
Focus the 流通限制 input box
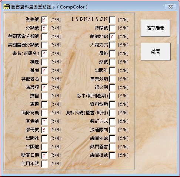click(x=112, y=130)
